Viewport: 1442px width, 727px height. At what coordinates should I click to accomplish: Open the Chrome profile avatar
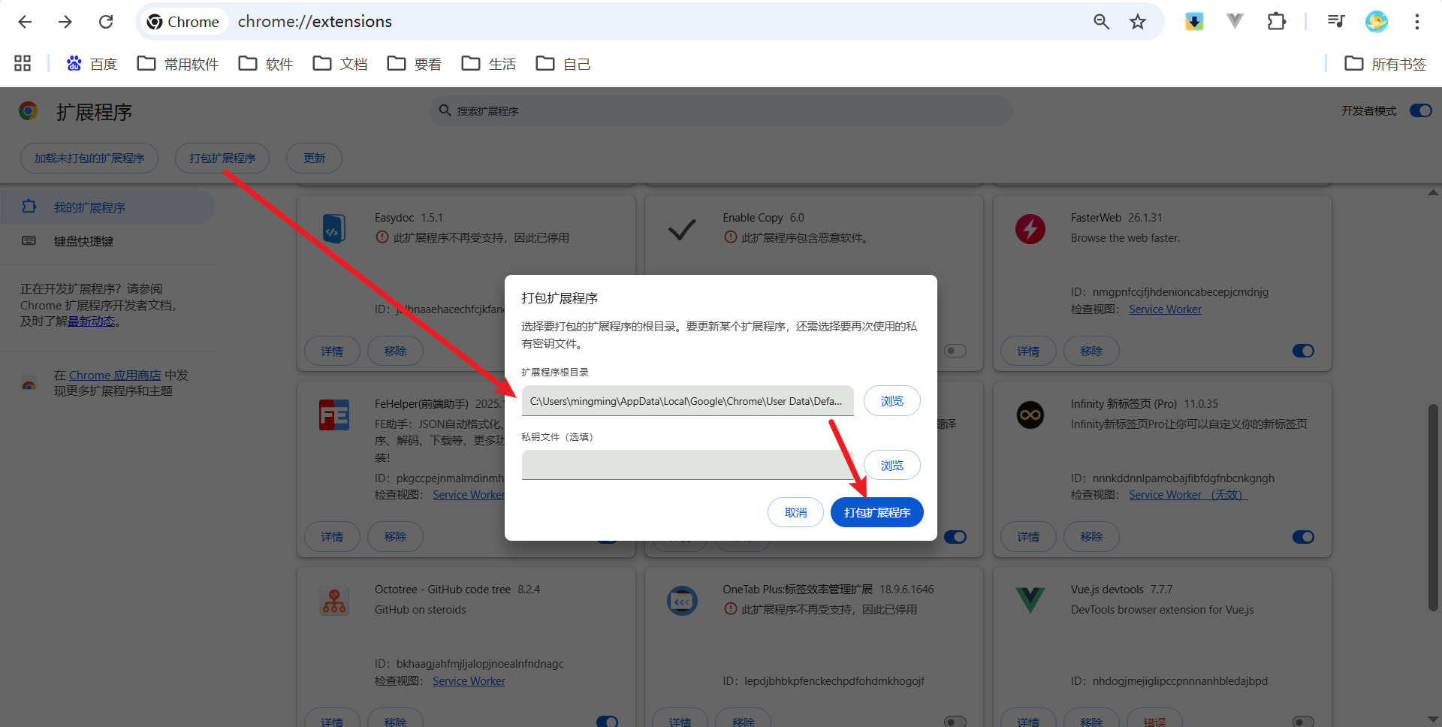1377,22
